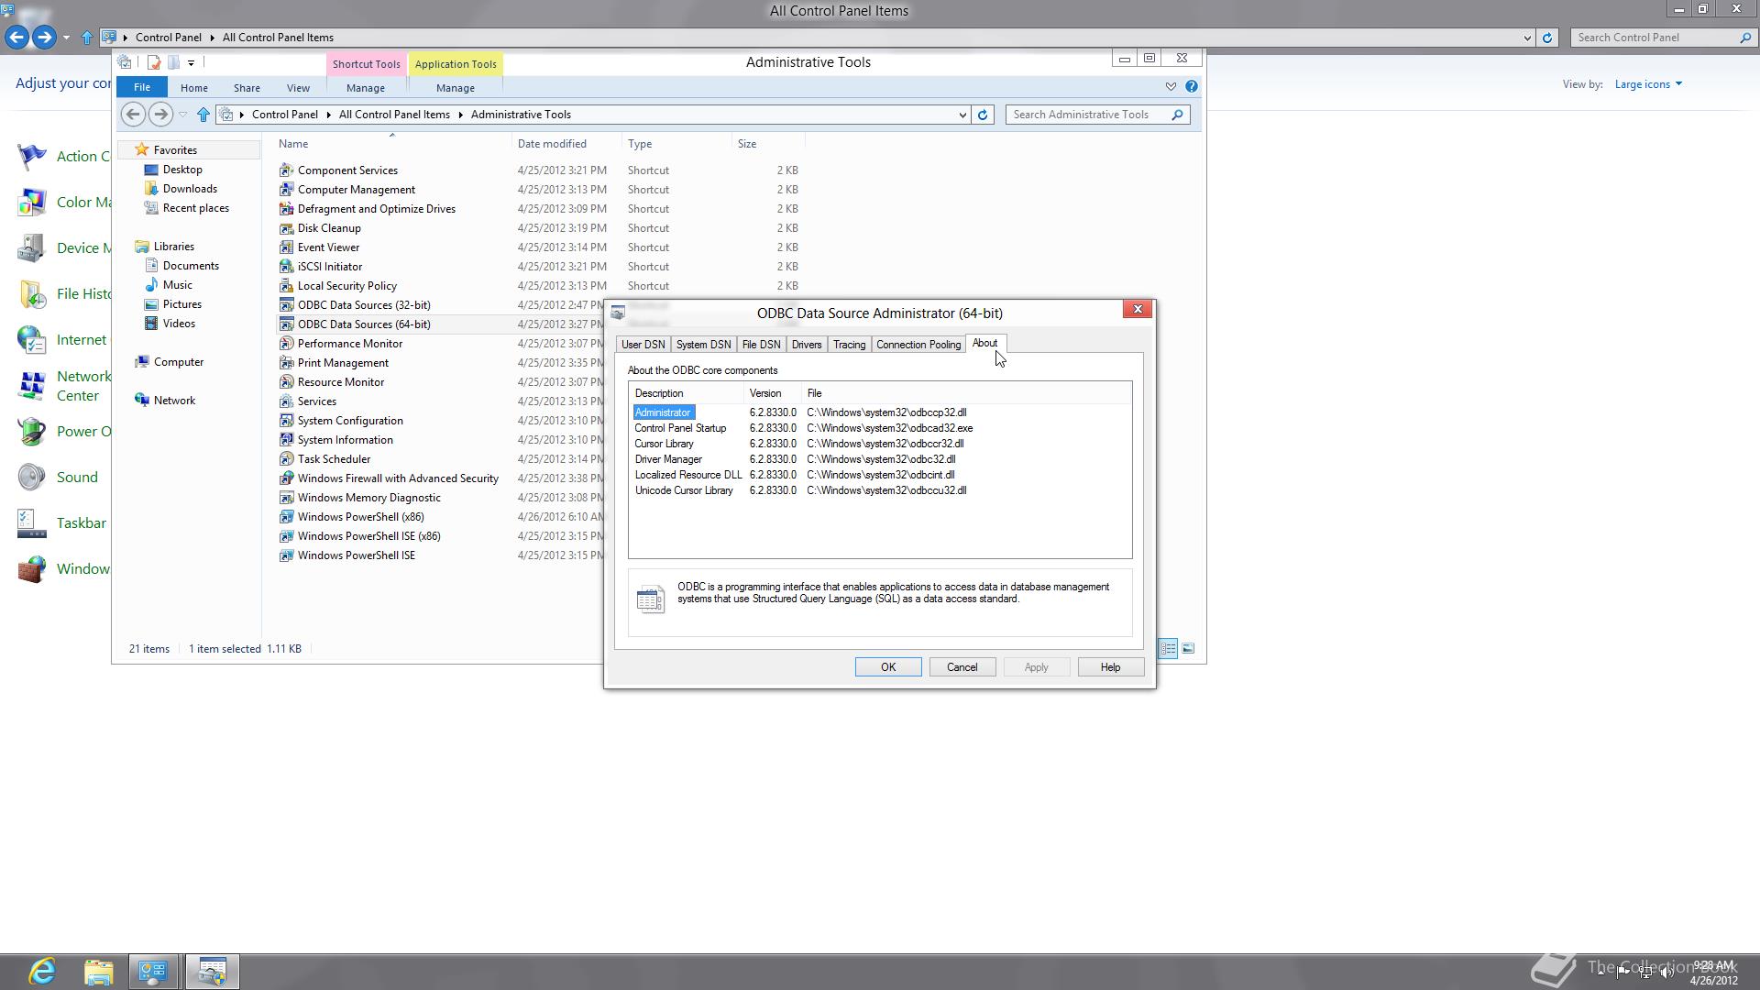Open Performance Monitor shortcut icon
Screen dimensions: 1760x990
tap(286, 344)
